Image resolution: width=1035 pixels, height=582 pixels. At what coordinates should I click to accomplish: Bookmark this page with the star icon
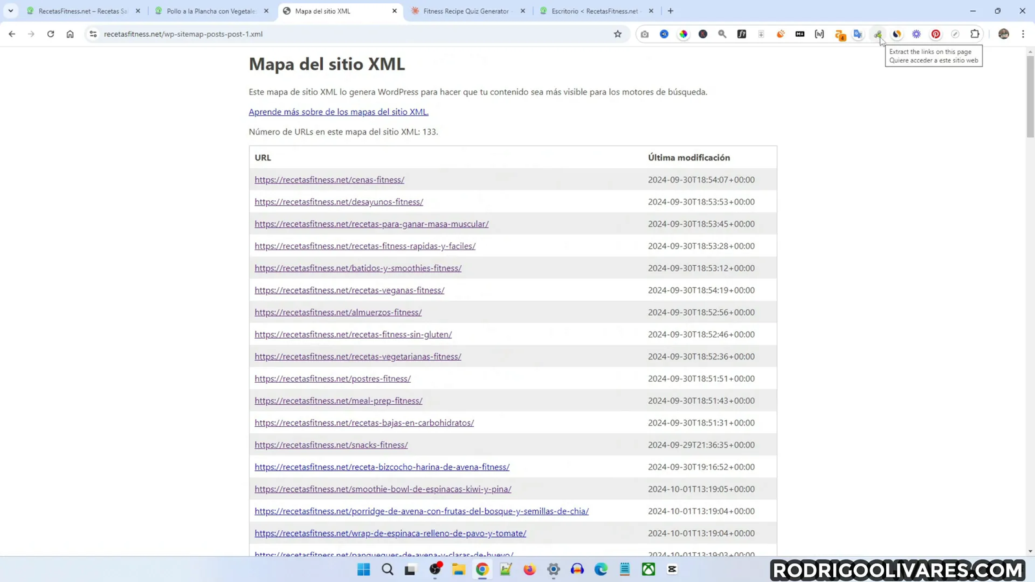pyautogui.click(x=618, y=34)
